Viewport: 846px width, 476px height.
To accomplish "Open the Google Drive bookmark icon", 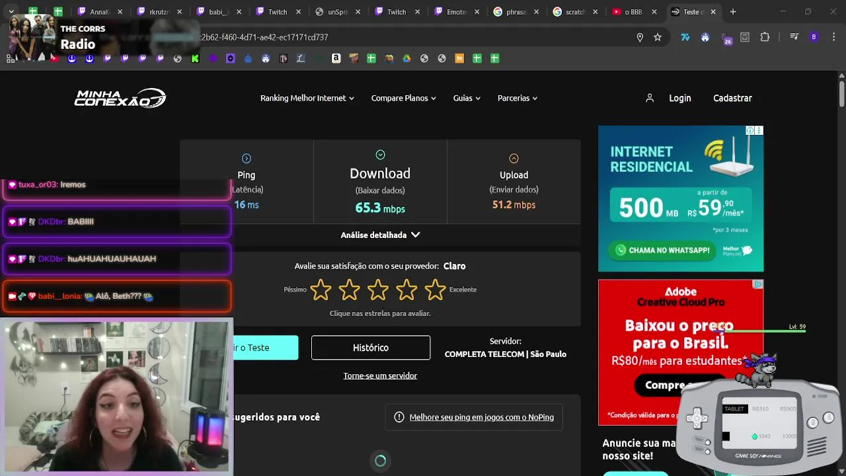I will coord(406,58).
